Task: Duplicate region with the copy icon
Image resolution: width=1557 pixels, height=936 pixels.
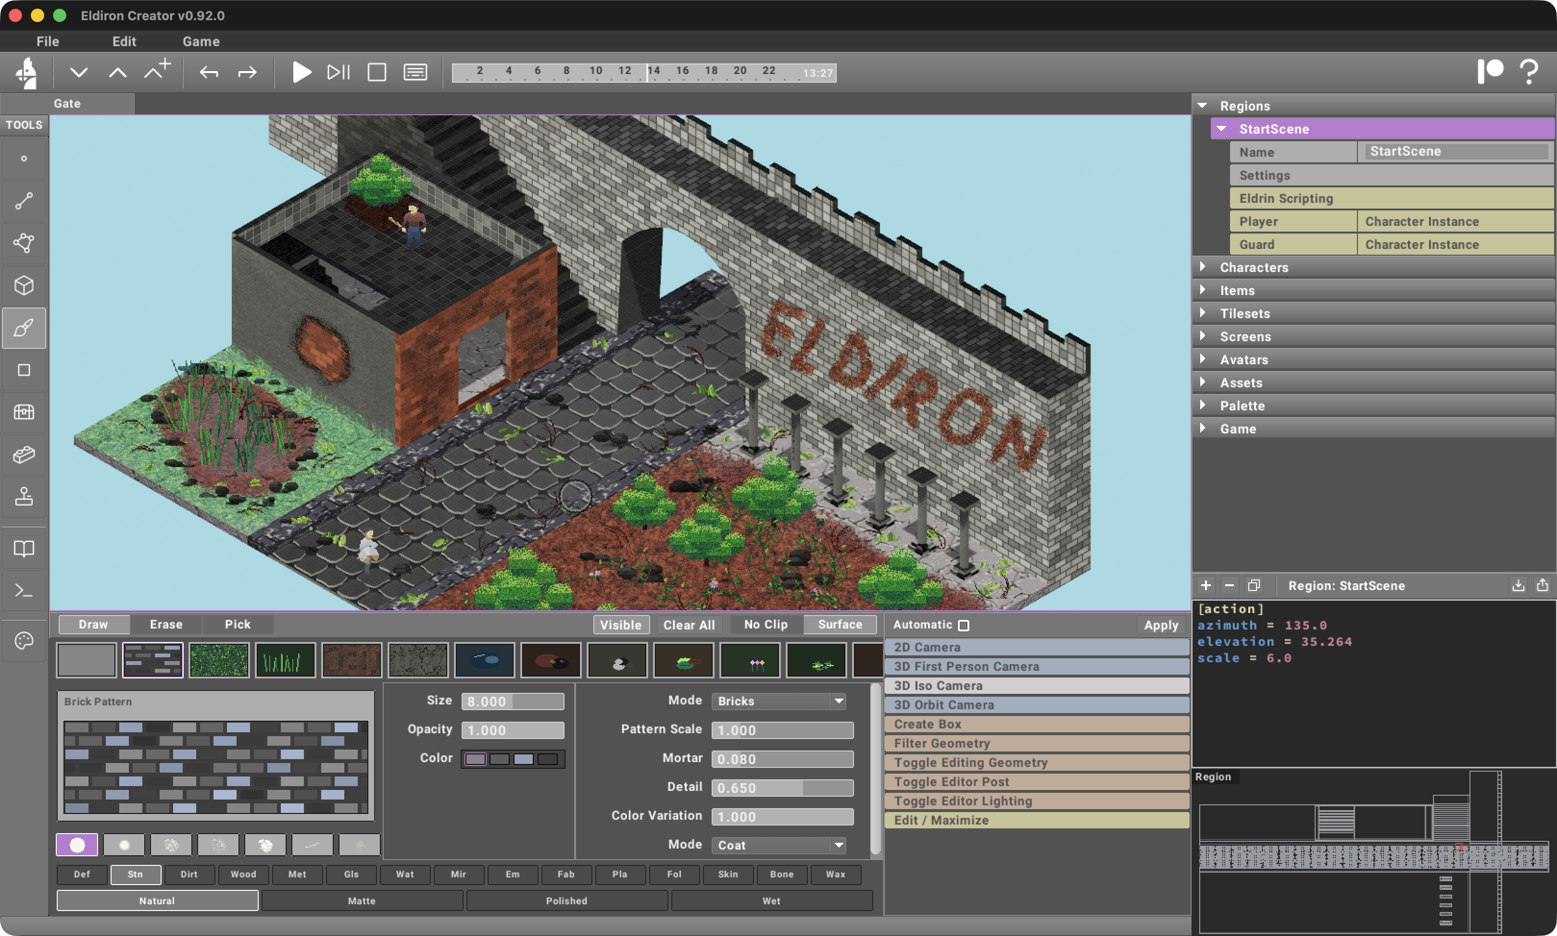Action: (1254, 585)
